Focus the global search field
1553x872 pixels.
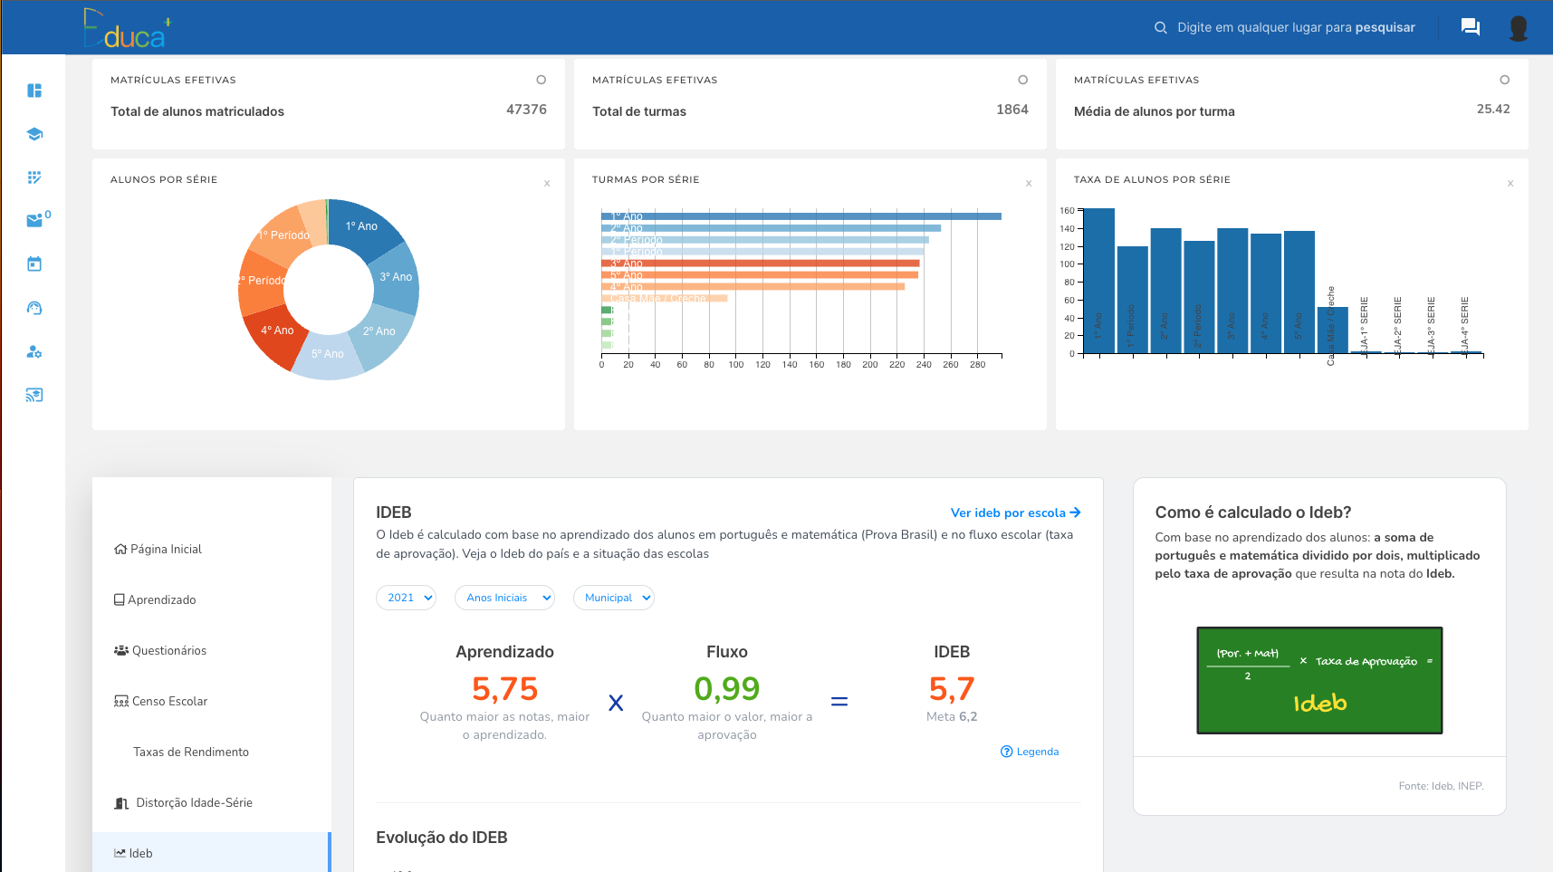pyautogui.click(x=1296, y=28)
